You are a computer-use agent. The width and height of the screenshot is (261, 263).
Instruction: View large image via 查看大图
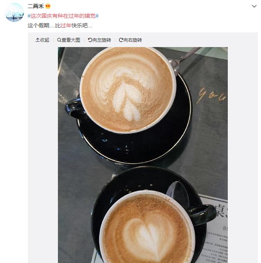point(69,40)
